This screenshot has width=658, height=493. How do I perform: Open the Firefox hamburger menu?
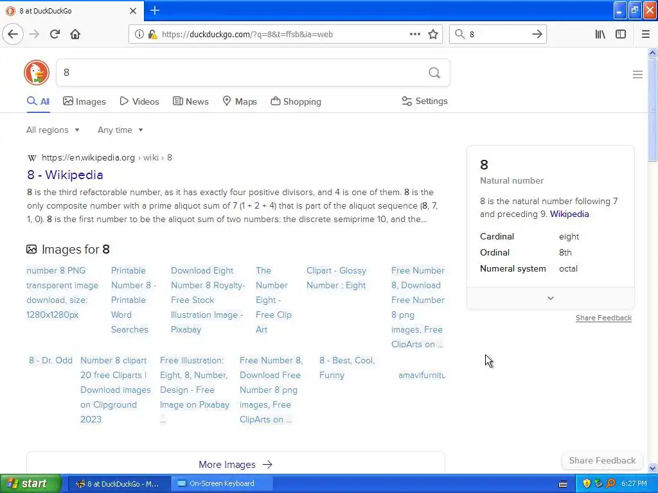(645, 34)
